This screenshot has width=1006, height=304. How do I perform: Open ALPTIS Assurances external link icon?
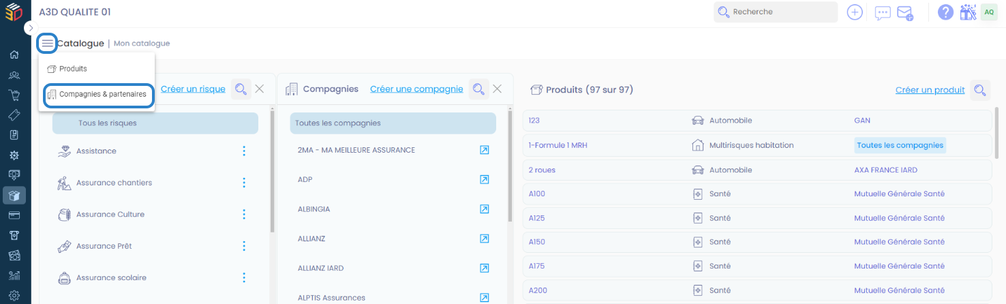(484, 298)
